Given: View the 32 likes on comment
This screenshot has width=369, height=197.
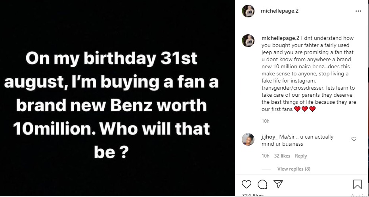Looking at the screenshot, I should [x=282, y=156].
